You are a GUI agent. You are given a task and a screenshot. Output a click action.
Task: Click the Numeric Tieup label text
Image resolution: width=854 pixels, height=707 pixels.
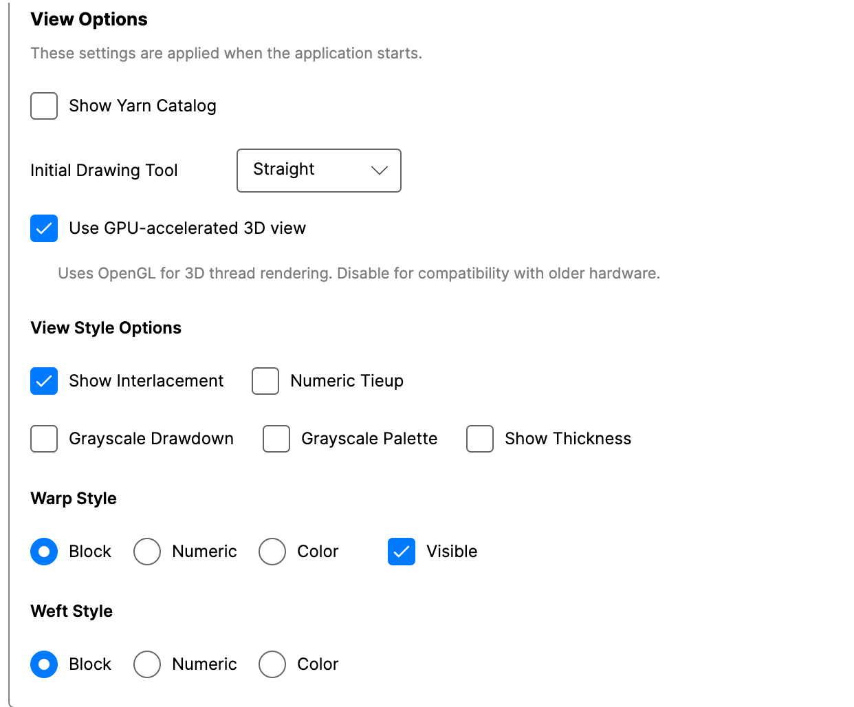pyautogui.click(x=347, y=381)
